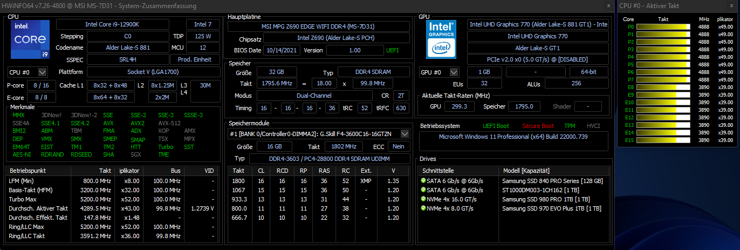Select the LFM (Min) row
740x250 pixels.
point(112,181)
